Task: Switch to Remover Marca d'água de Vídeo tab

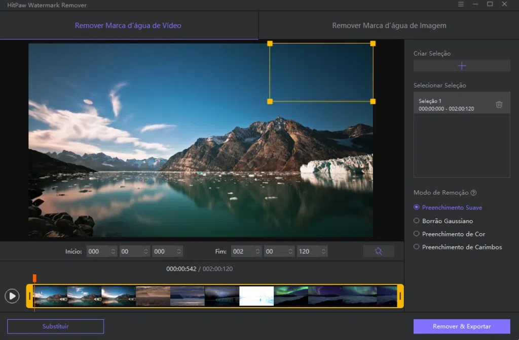Action: coord(128,25)
